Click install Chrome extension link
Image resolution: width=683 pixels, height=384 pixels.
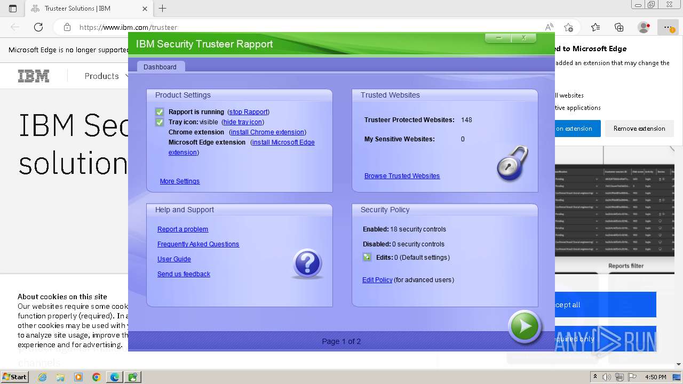click(x=267, y=132)
